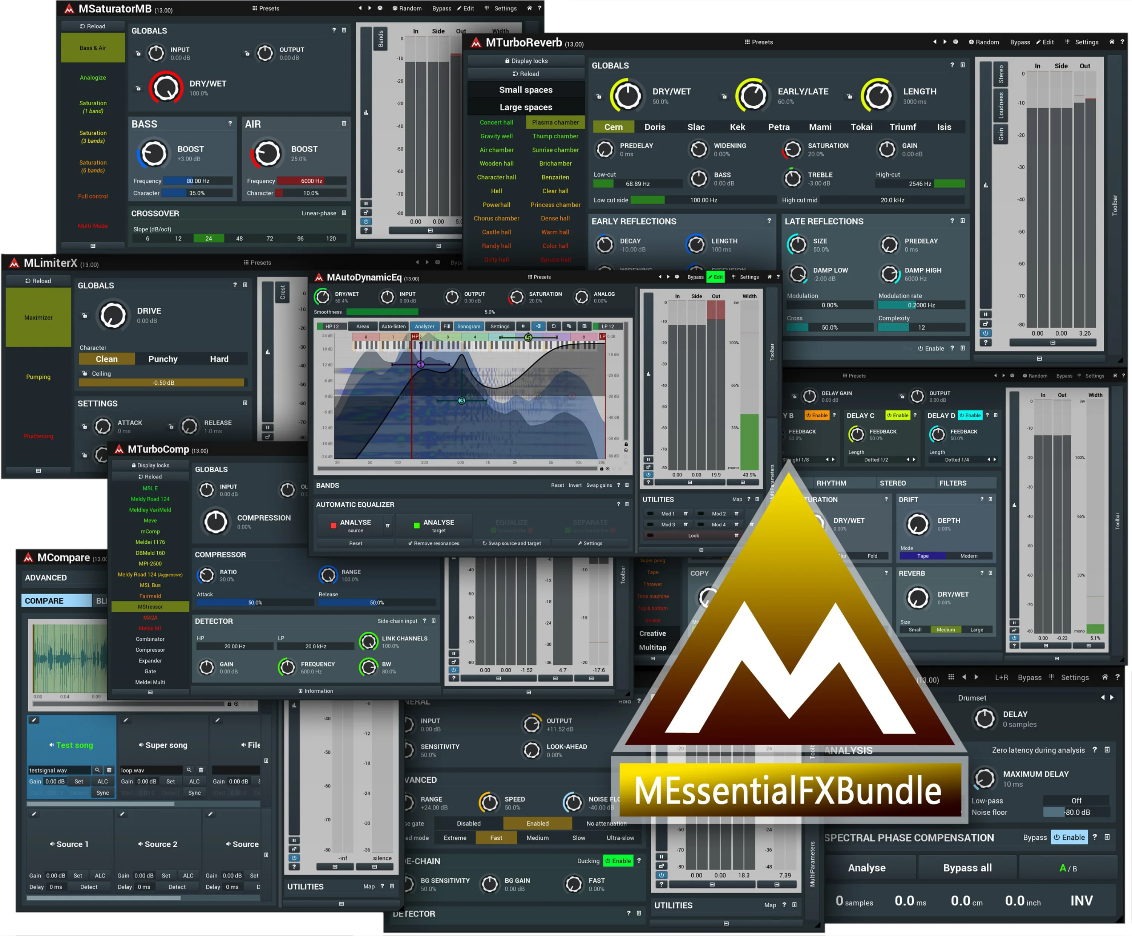Screen dimensions: 1132x936
Task: Click the previous preset arrow in MAutoDynamicEq
Action: click(660, 277)
